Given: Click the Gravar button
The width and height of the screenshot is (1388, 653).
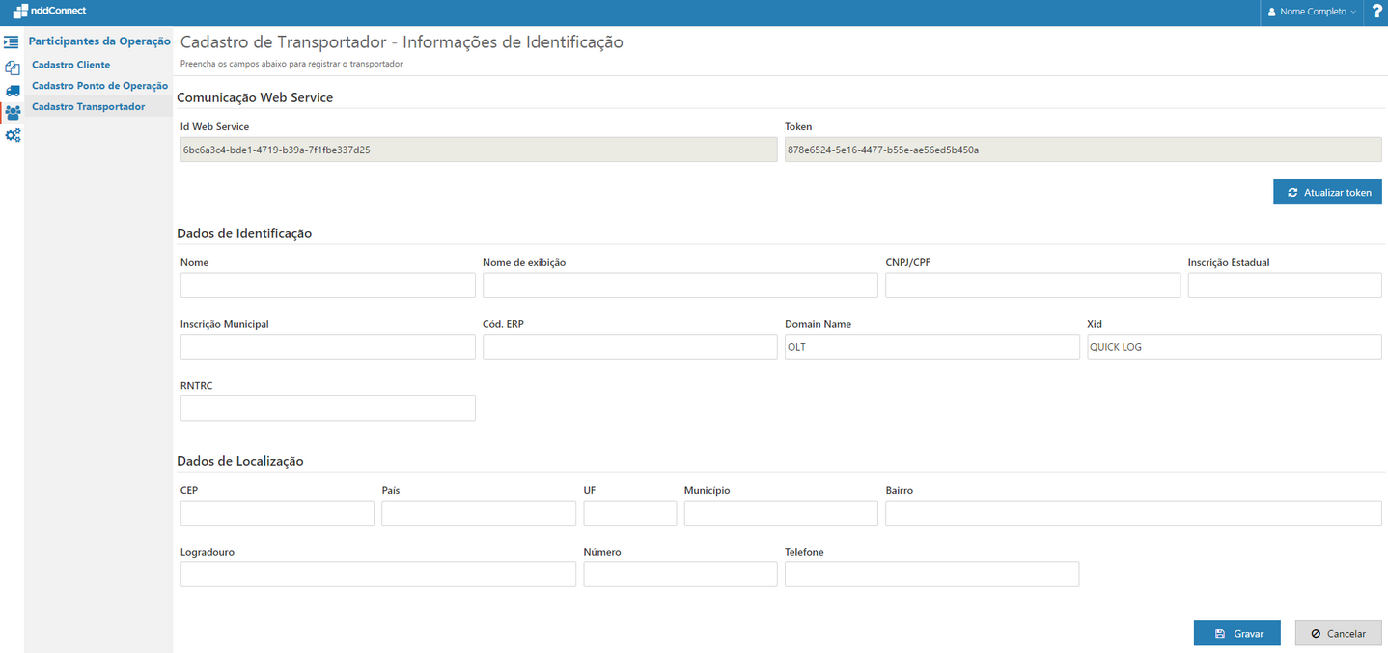Looking at the screenshot, I should coord(1236,633).
